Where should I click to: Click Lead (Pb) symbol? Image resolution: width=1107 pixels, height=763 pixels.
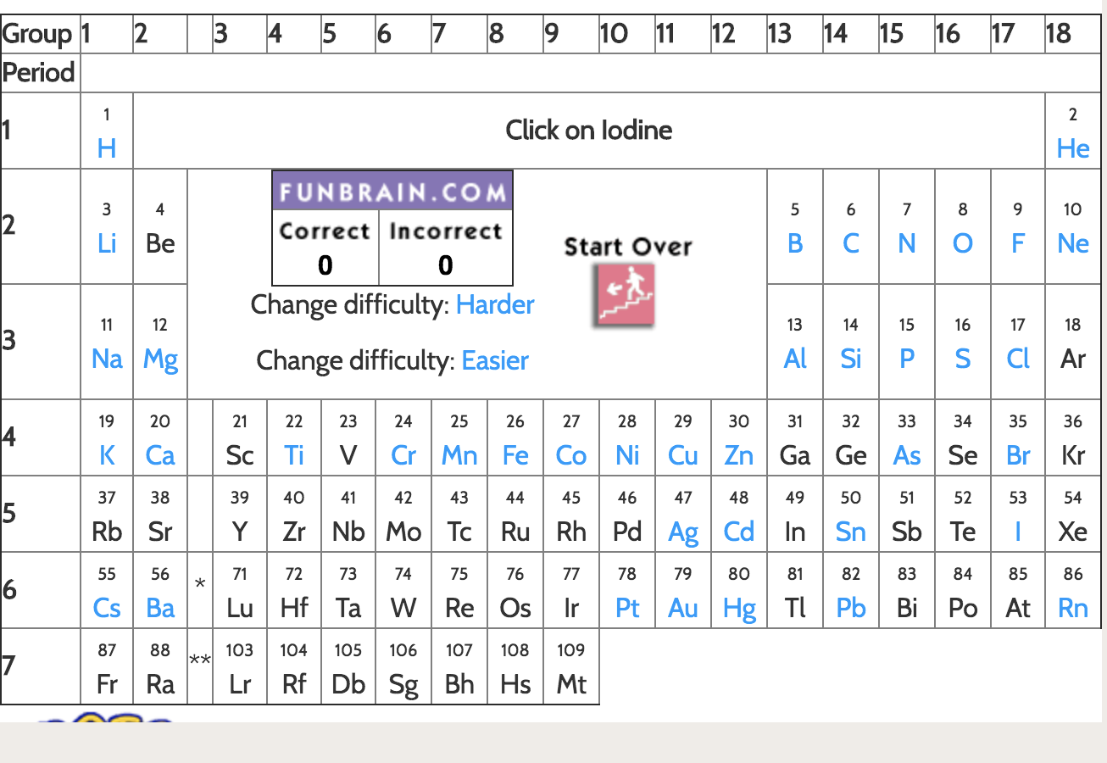coord(850,608)
